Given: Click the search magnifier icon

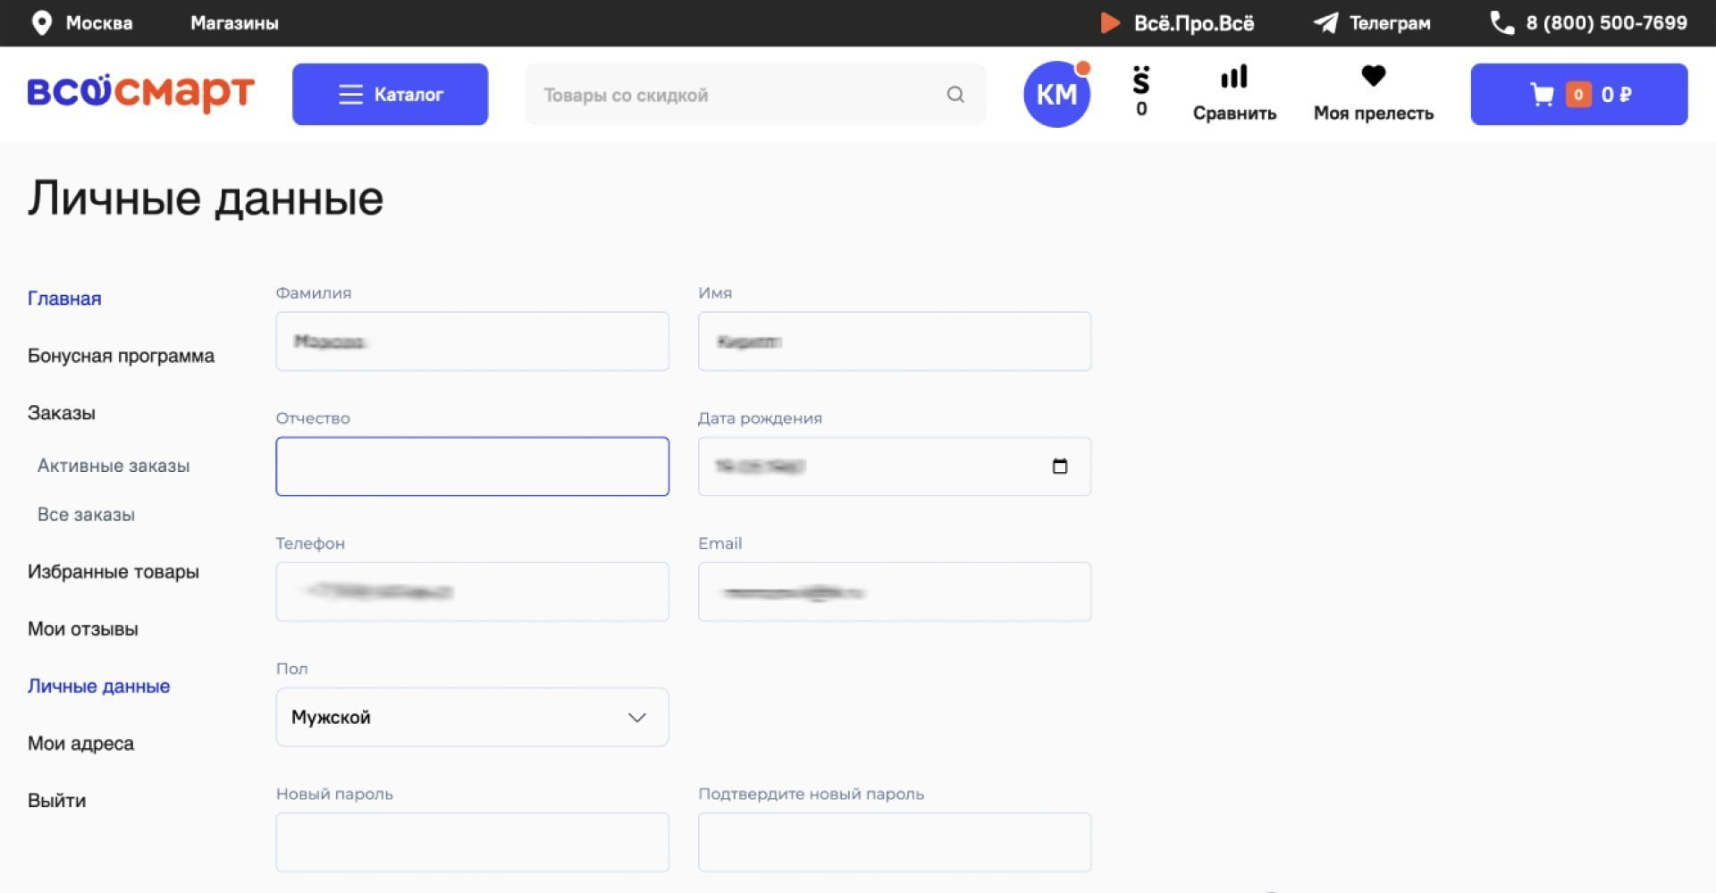Looking at the screenshot, I should (x=955, y=95).
